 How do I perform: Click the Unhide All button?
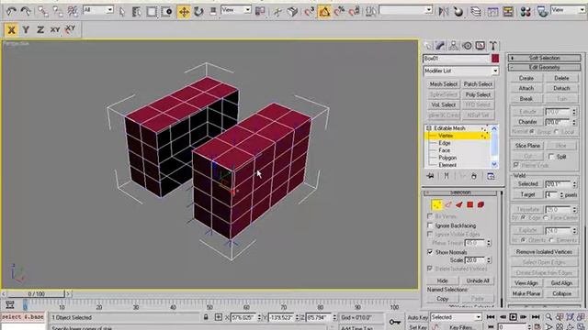click(x=478, y=280)
